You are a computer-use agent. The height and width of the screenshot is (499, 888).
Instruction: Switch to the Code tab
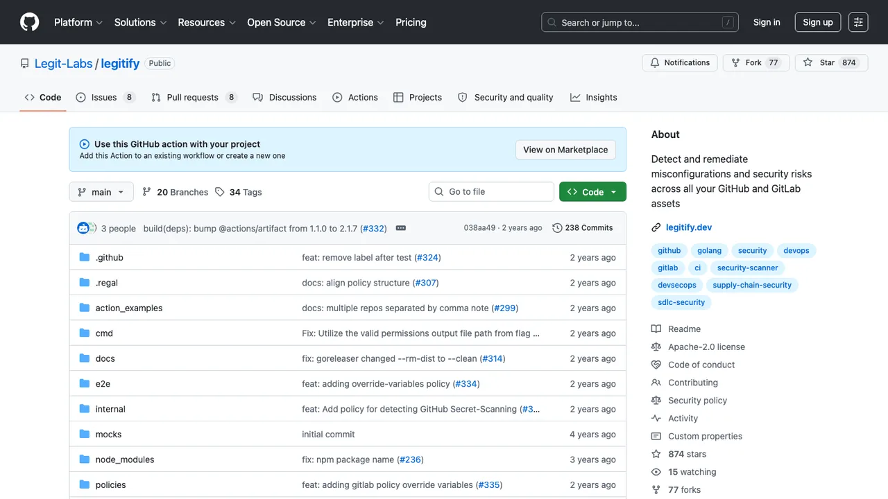(43, 98)
